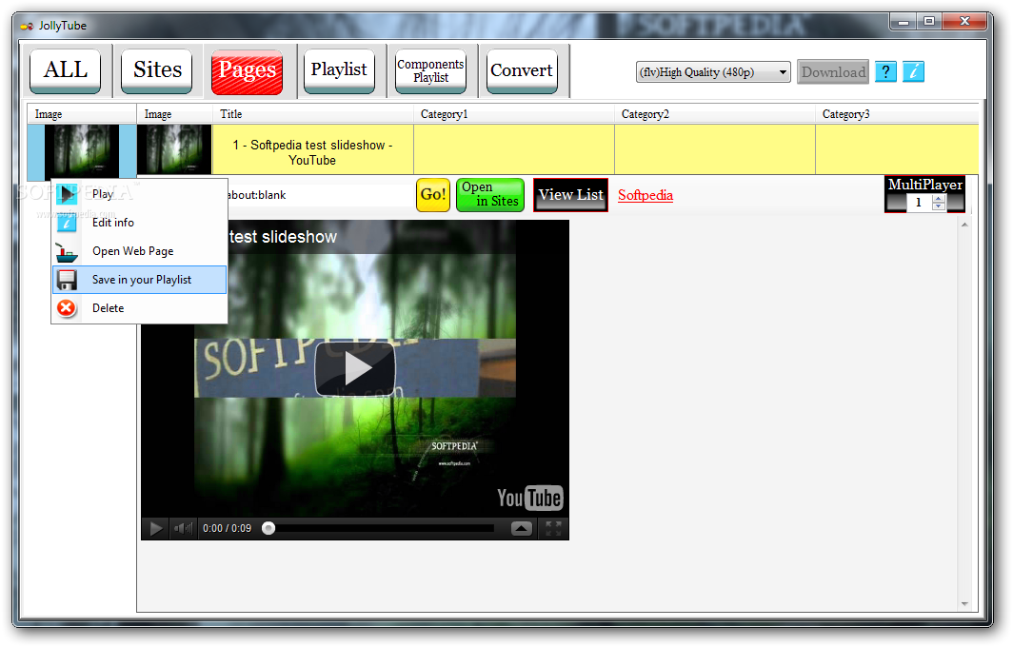This screenshot has width=1013, height=647.
Task: Decrease the MultiPlayer count with down arrow
Action: (x=939, y=206)
